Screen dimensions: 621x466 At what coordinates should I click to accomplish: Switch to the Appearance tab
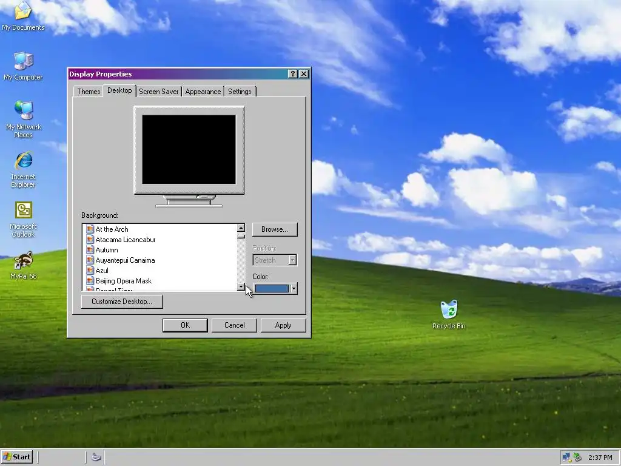click(203, 92)
